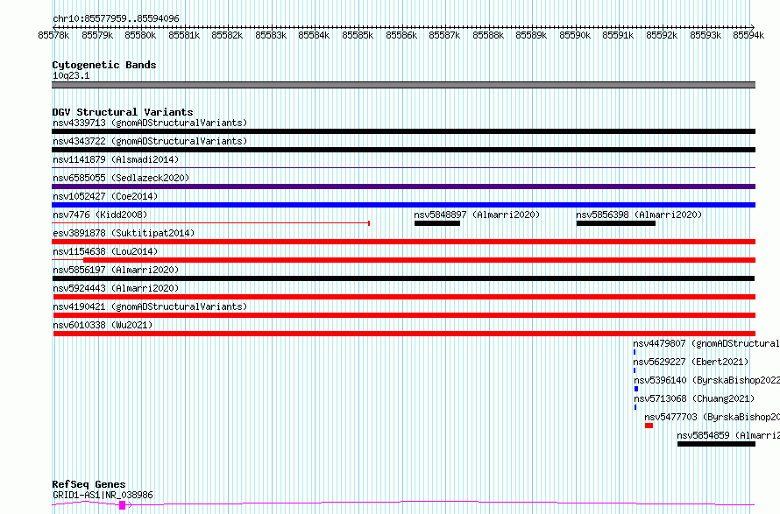
Task: Select the nsv4343722 gnomAD variant label
Action: click(150, 141)
